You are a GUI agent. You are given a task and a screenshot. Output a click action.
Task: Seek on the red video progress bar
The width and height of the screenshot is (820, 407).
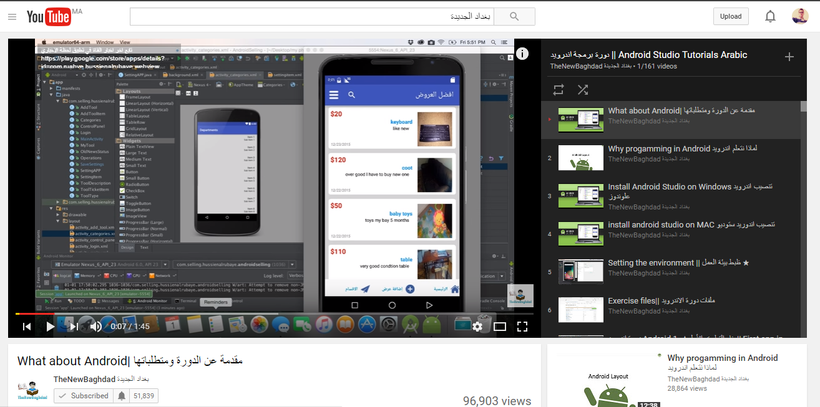coord(275,314)
